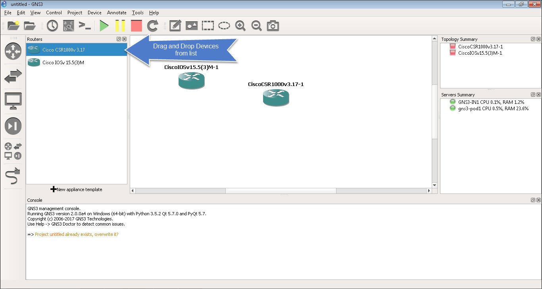542x289 pixels.
Task: Select the CiscoIOSv15.5(3)M-1 router on canvas
Action: [x=191, y=80]
